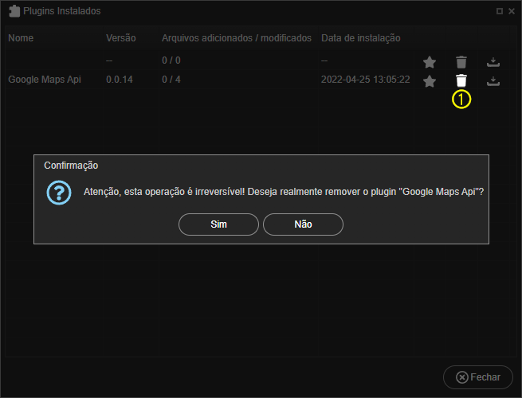Screen dimensions: 522x398
Task: Cancel removal by clicking Não
Action: 303,224
